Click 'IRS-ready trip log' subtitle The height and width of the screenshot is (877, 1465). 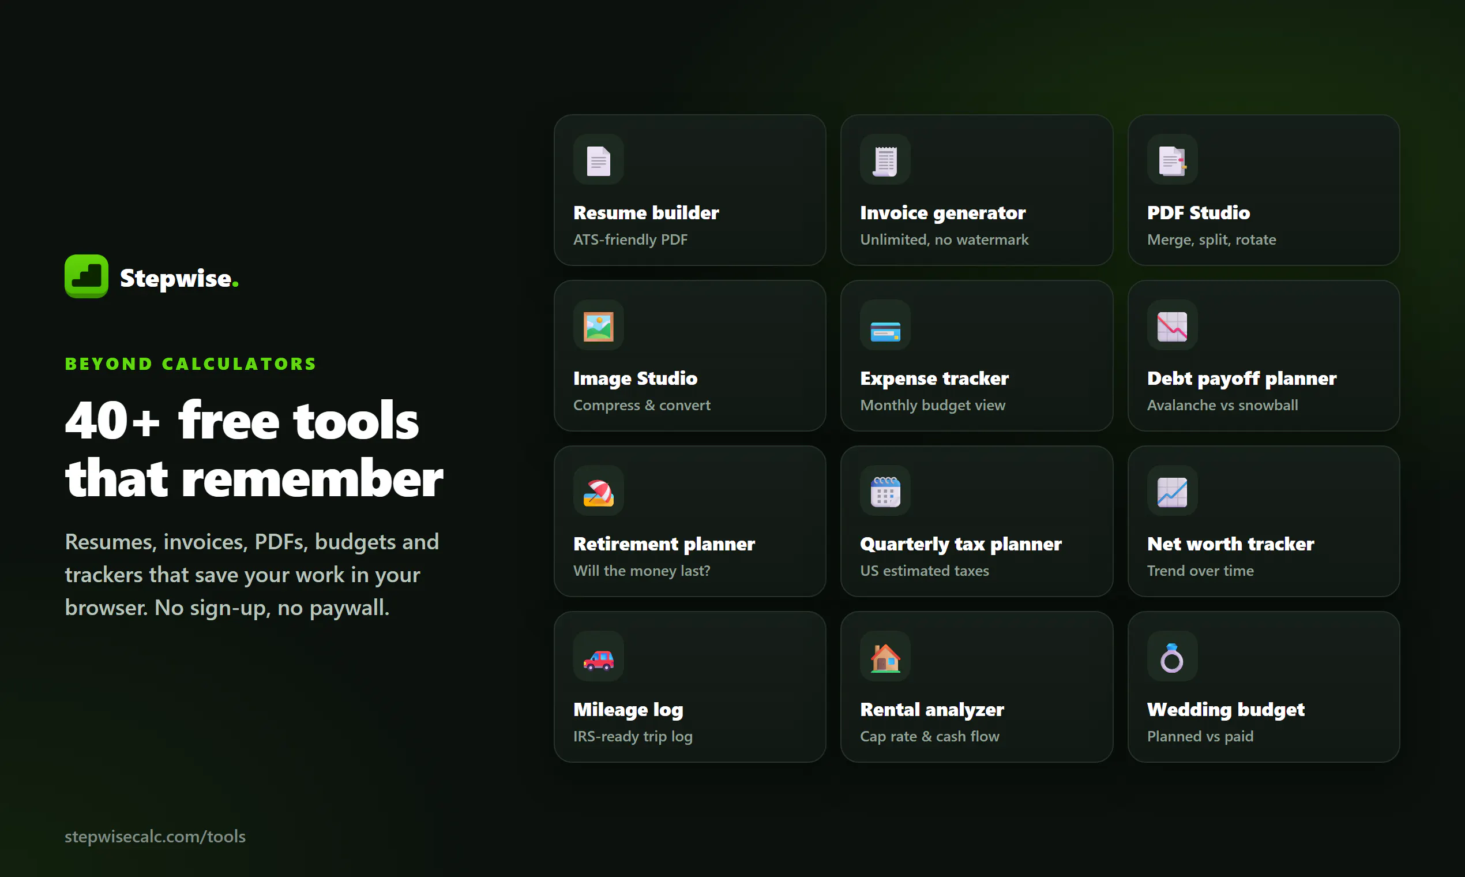coord(633,736)
